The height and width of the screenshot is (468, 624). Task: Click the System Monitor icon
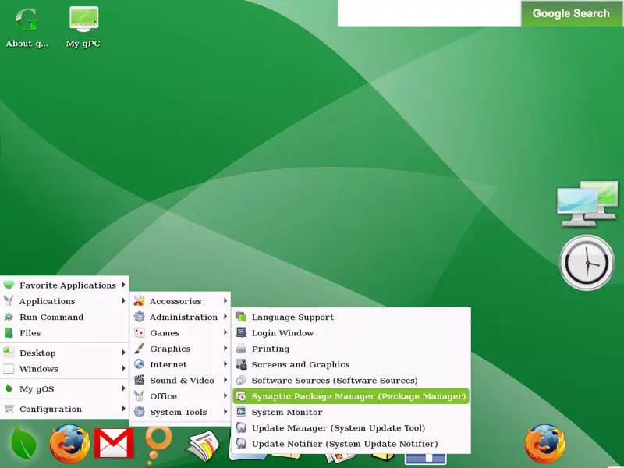click(241, 412)
